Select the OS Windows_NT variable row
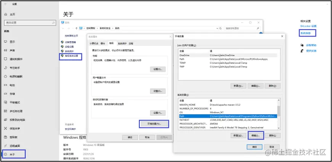 point(228,112)
